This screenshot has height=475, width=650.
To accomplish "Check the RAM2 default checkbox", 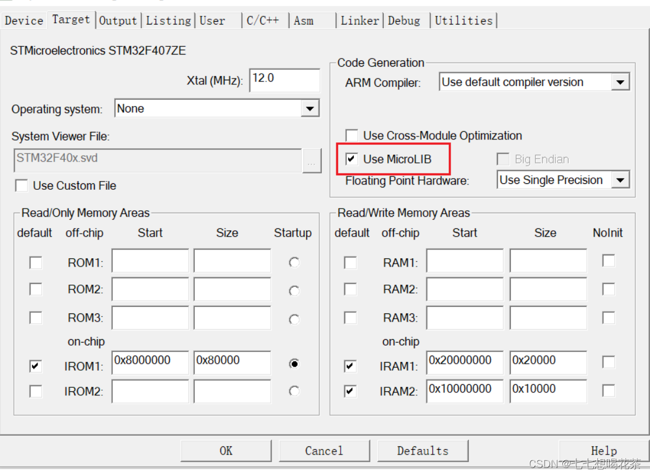I will point(350,289).
